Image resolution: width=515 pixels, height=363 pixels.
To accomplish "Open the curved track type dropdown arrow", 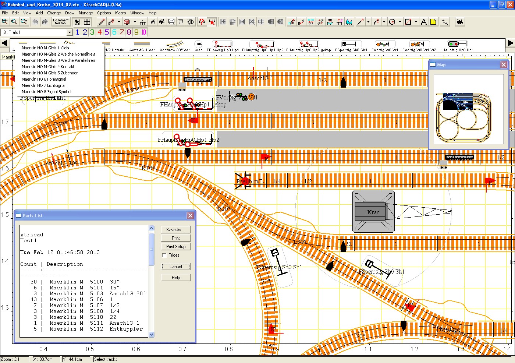I will (119, 22).
